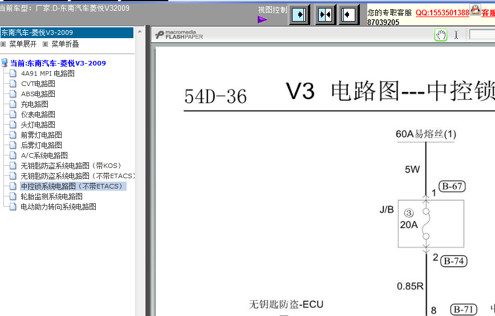
Task: Click the page icon next to 头灯电路图
Action: click(x=13, y=125)
